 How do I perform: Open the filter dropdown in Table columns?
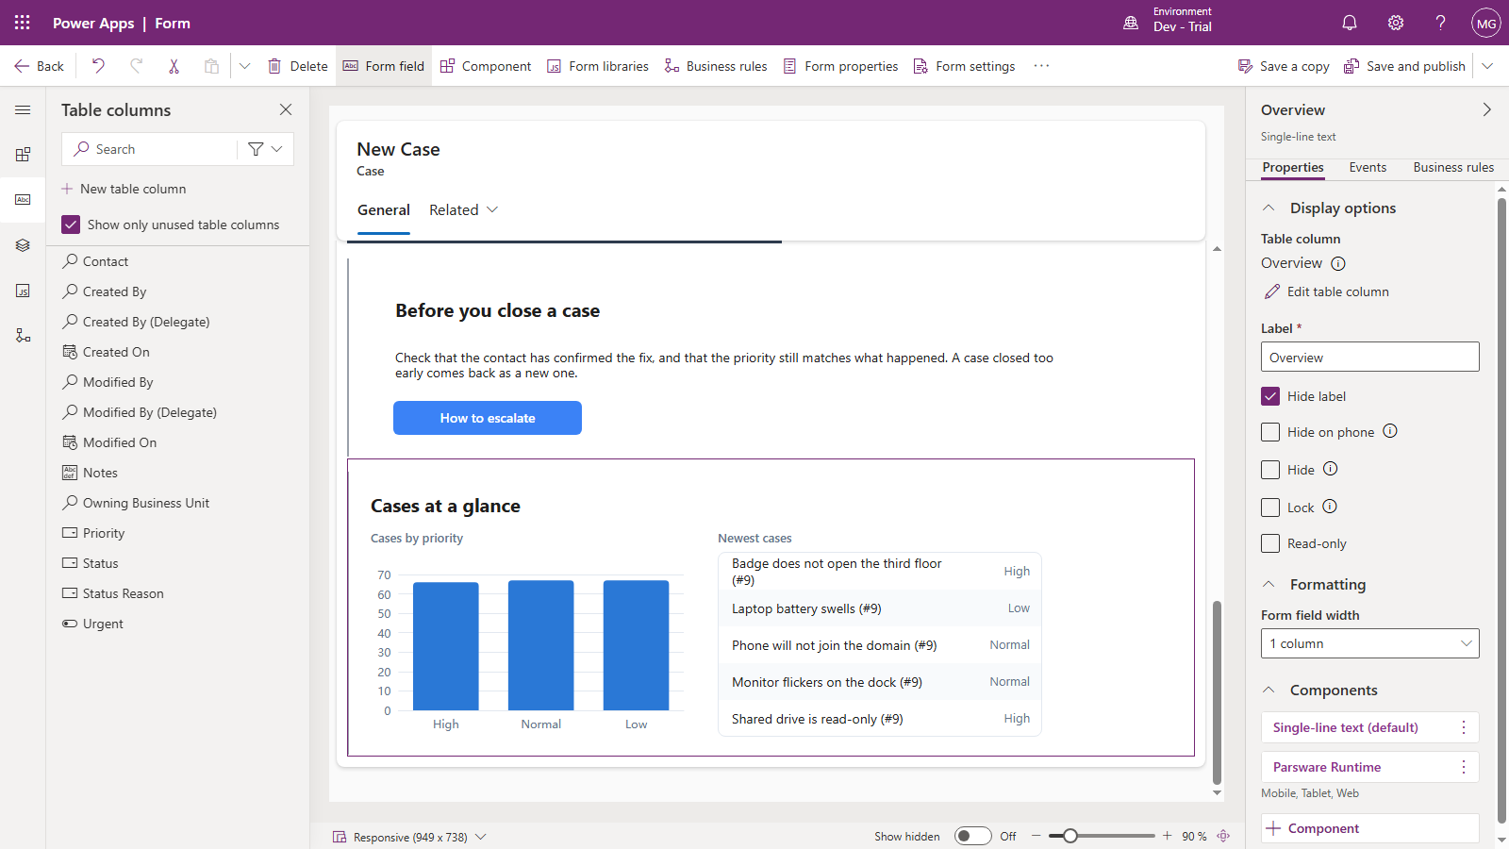(x=265, y=149)
